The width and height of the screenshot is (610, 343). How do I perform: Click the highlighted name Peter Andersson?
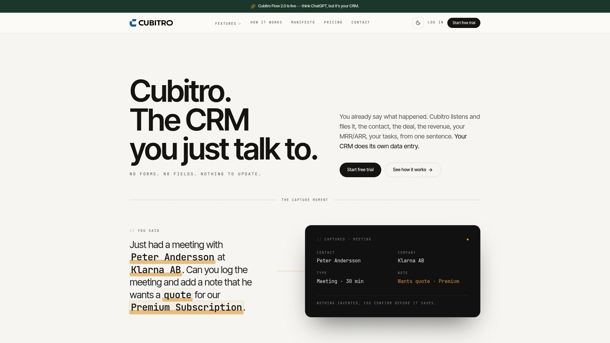[173, 257]
